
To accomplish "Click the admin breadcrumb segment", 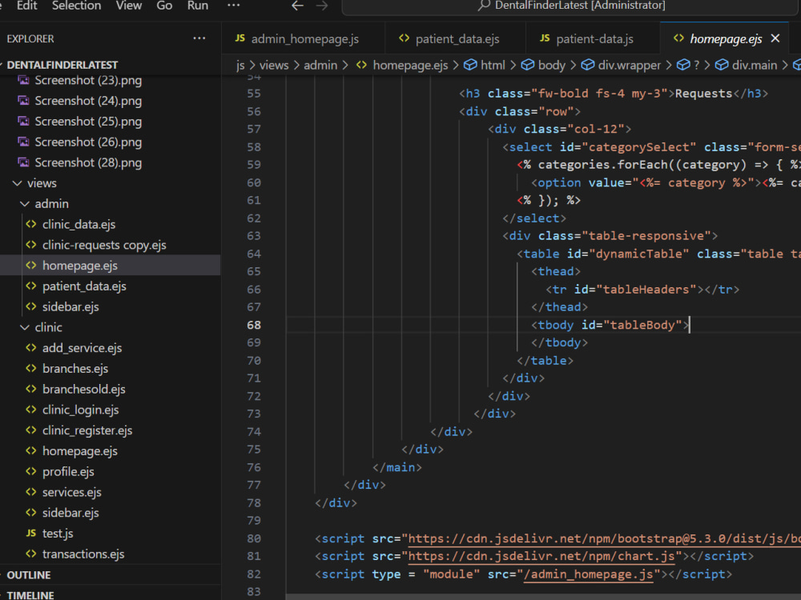I will (320, 66).
